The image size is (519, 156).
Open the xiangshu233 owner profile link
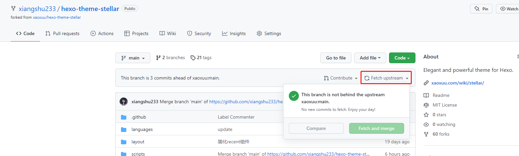click(x=37, y=9)
